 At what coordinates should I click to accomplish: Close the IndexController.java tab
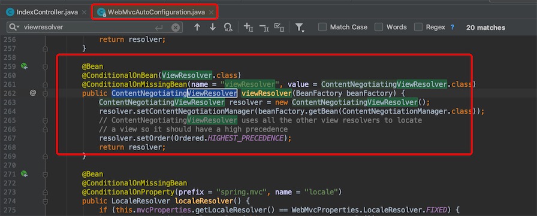coord(85,13)
